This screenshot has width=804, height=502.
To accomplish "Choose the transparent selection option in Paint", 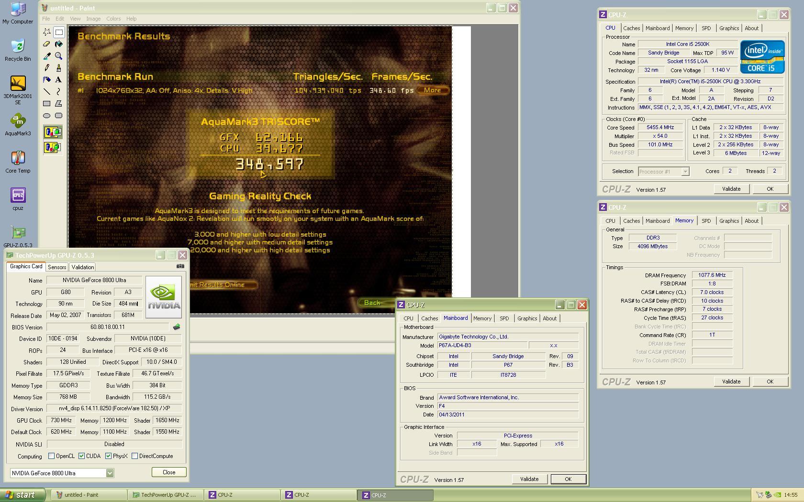I will point(53,147).
